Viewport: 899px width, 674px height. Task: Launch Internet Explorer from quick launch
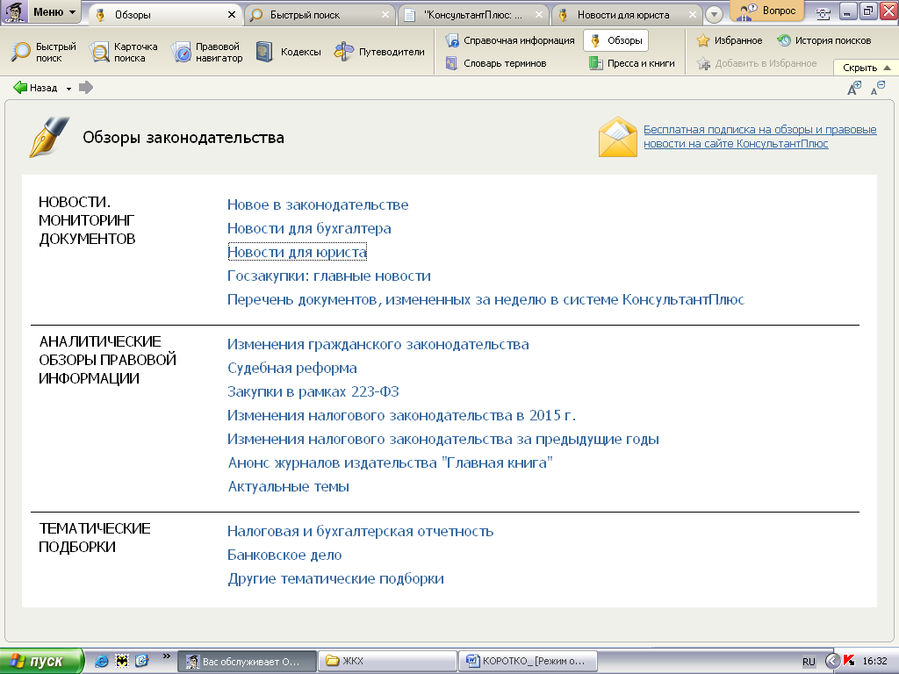click(x=102, y=661)
